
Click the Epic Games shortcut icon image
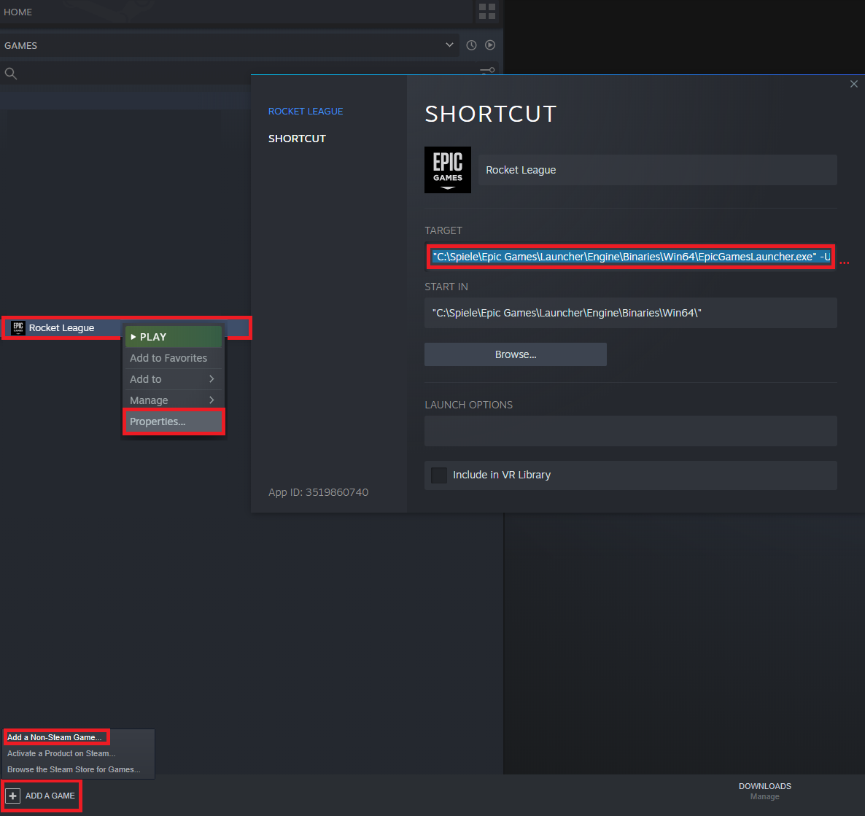click(447, 170)
